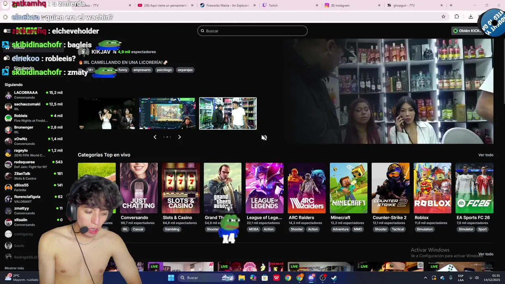Click the Simulation tag under Roblox
Image resolution: width=505 pixels, height=284 pixels.
click(x=425, y=229)
